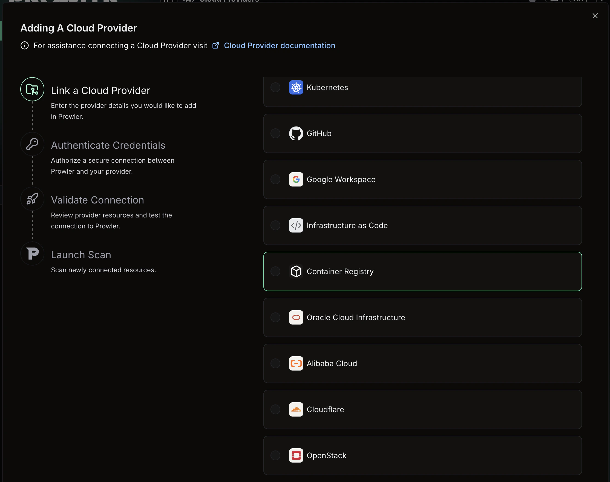This screenshot has height=482, width=610.
Task: Click the Launch Scan Prowler icon
Action: coord(32,253)
